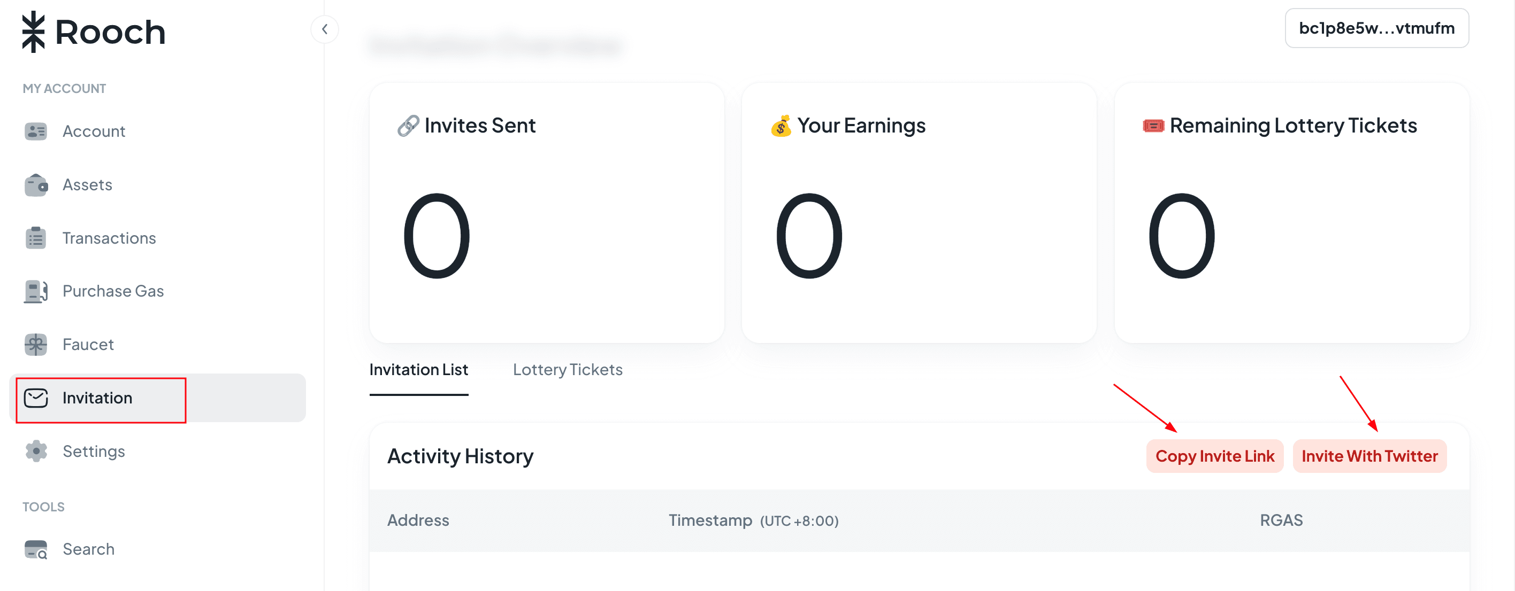The height and width of the screenshot is (591, 1515).
Task: Click the Your Earnings card
Action: 919,213
